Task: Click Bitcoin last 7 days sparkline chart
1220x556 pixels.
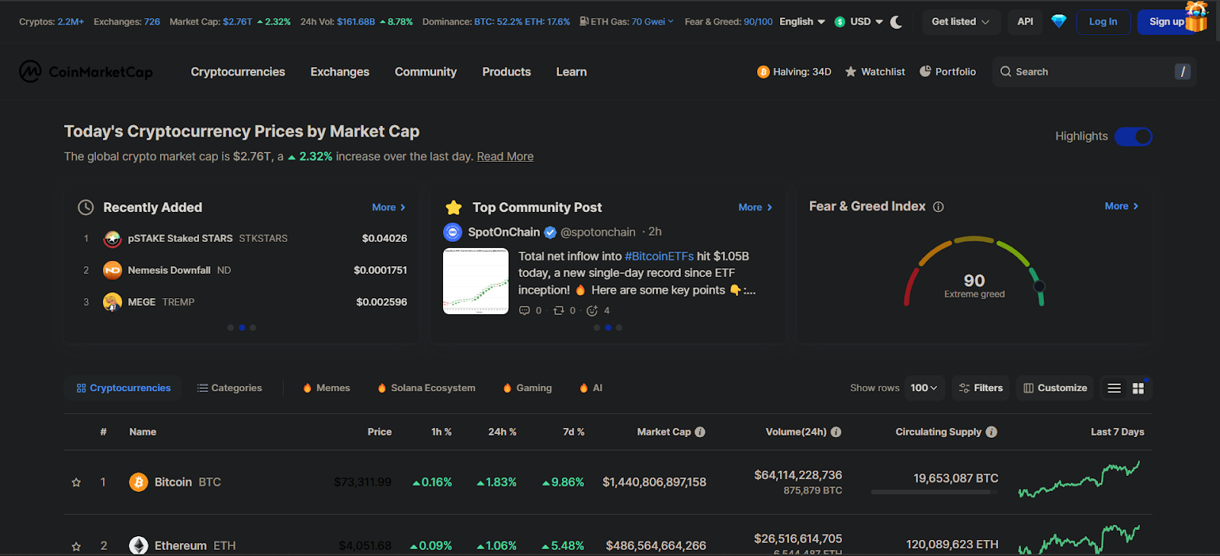Action: [x=1079, y=480]
